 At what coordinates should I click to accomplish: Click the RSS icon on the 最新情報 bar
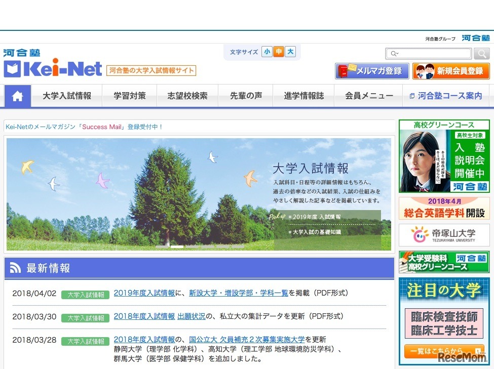coord(15,267)
